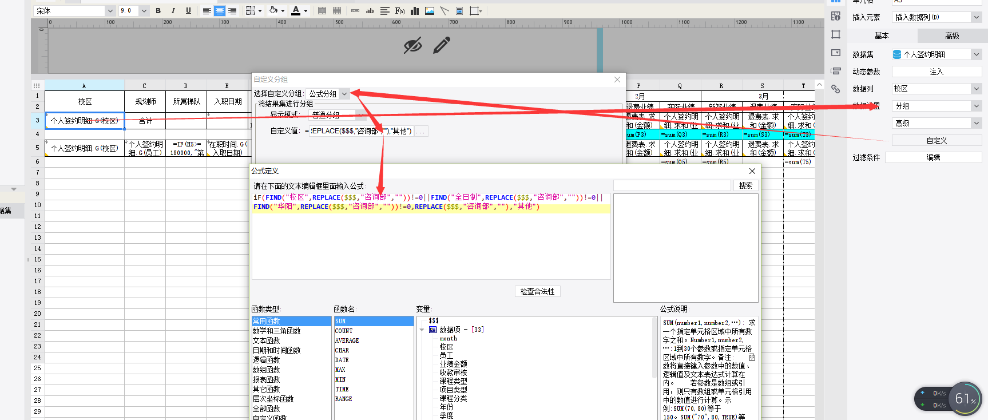Insert sub-report using toolbar icon
The width and height of the screenshot is (988, 420).
459,11
